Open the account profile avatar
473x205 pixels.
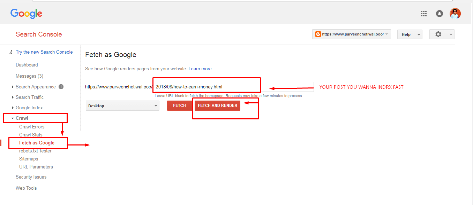[x=455, y=14]
